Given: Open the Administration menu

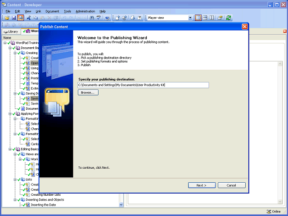Looking at the screenshot, I should [x=85, y=11].
